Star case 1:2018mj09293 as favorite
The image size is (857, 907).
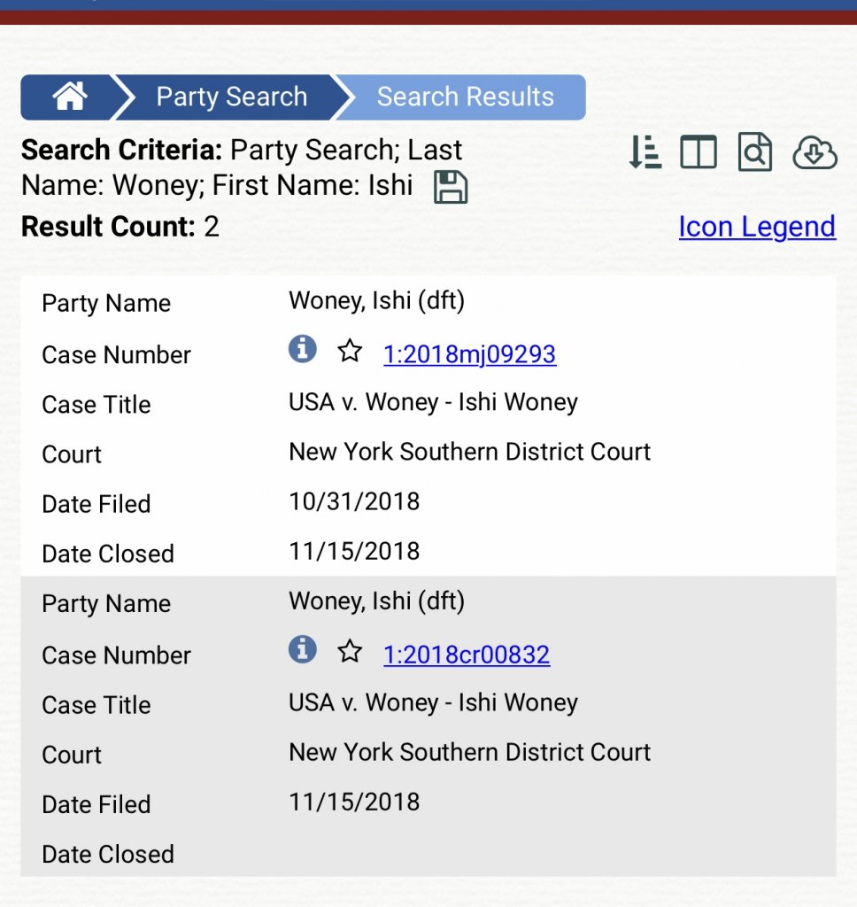pyautogui.click(x=350, y=352)
